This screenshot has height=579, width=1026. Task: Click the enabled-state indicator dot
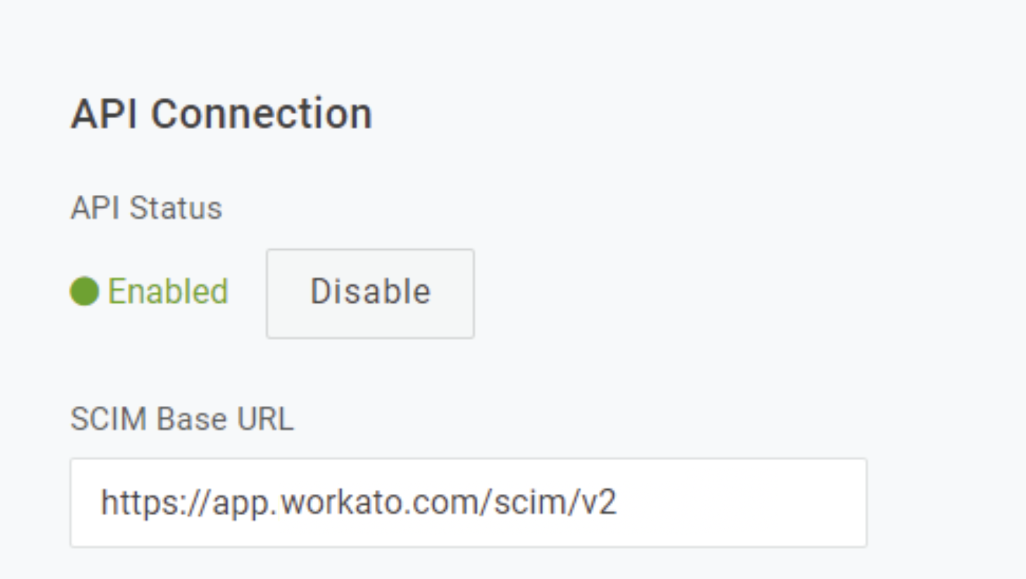click(84, 291)
